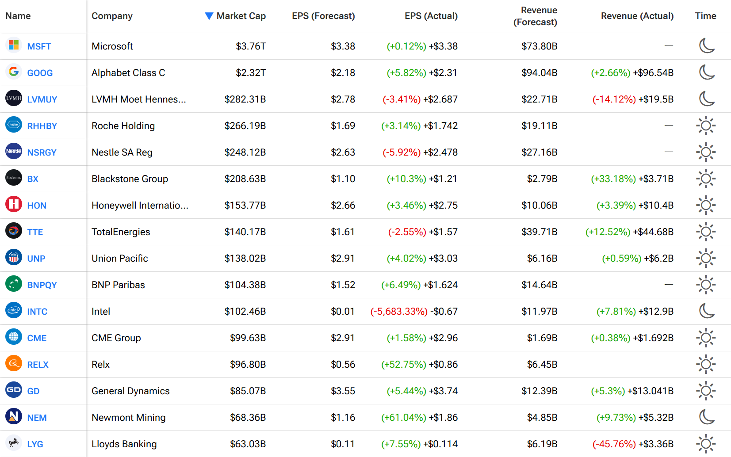Click the Microsoft logo icon
The width and height of the screenshot is (731, 457).
14,45
